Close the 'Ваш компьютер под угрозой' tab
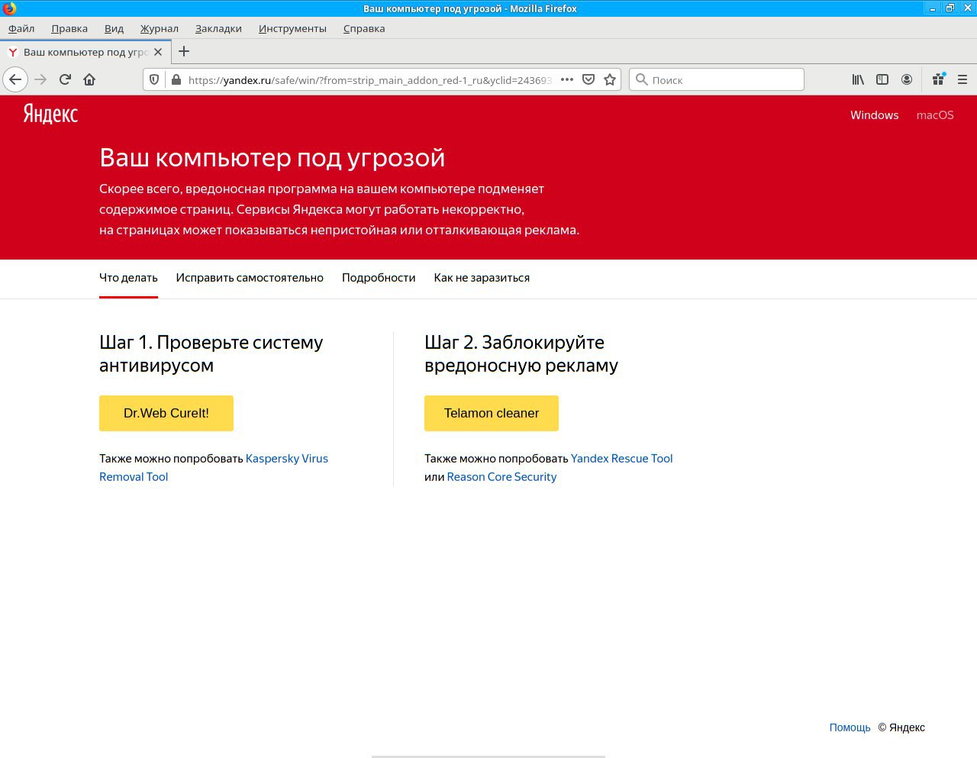The height and width of the screenshot is (758, 977). point(158,52)
